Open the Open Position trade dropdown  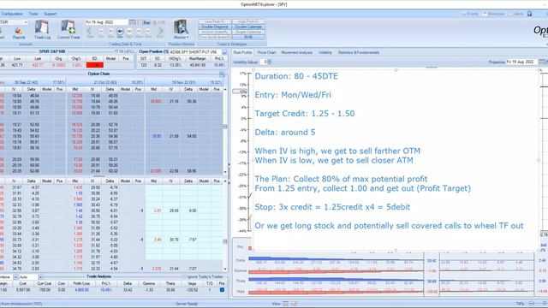pos(195,51)
